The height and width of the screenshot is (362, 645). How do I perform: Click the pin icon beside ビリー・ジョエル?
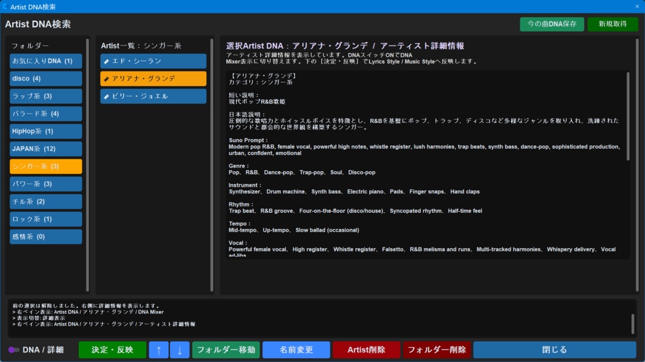[x=106, y=96]
